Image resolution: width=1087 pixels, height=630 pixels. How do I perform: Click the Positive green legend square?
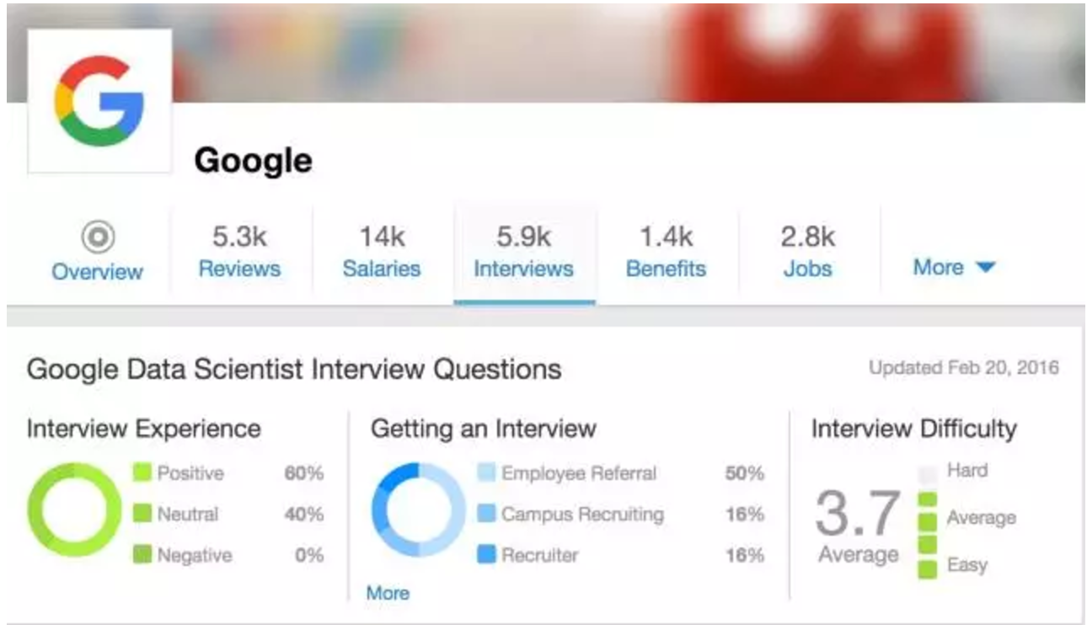point(142,472)
